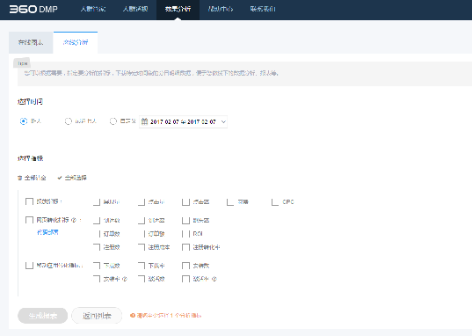Tick the checkbox left of CPC (花费)
Image resolution: width=472 pixels, height=336 pixels.
click(x=230, y=202)
